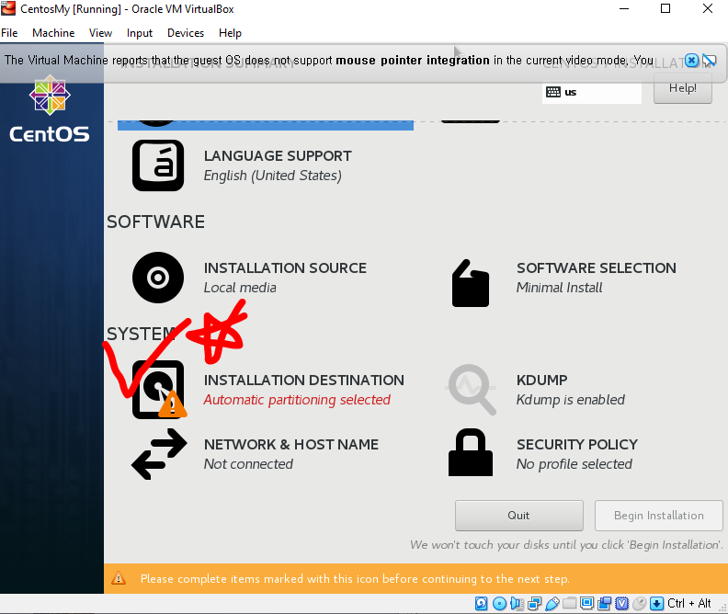728x614 pixels.
Task: Click 'Not connected' status text
Action: [x=248, y=464]
